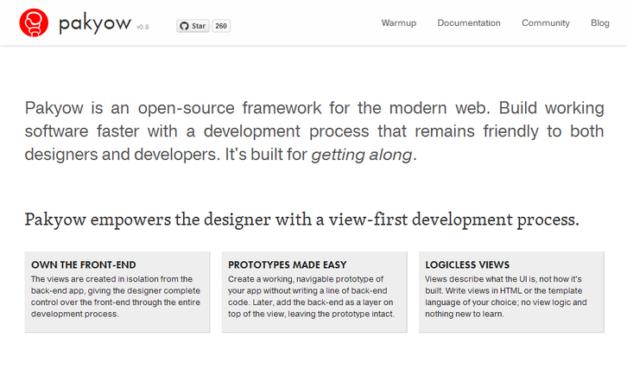
Task: Click the red Pakyow logo icon
Action: (34, 23)
